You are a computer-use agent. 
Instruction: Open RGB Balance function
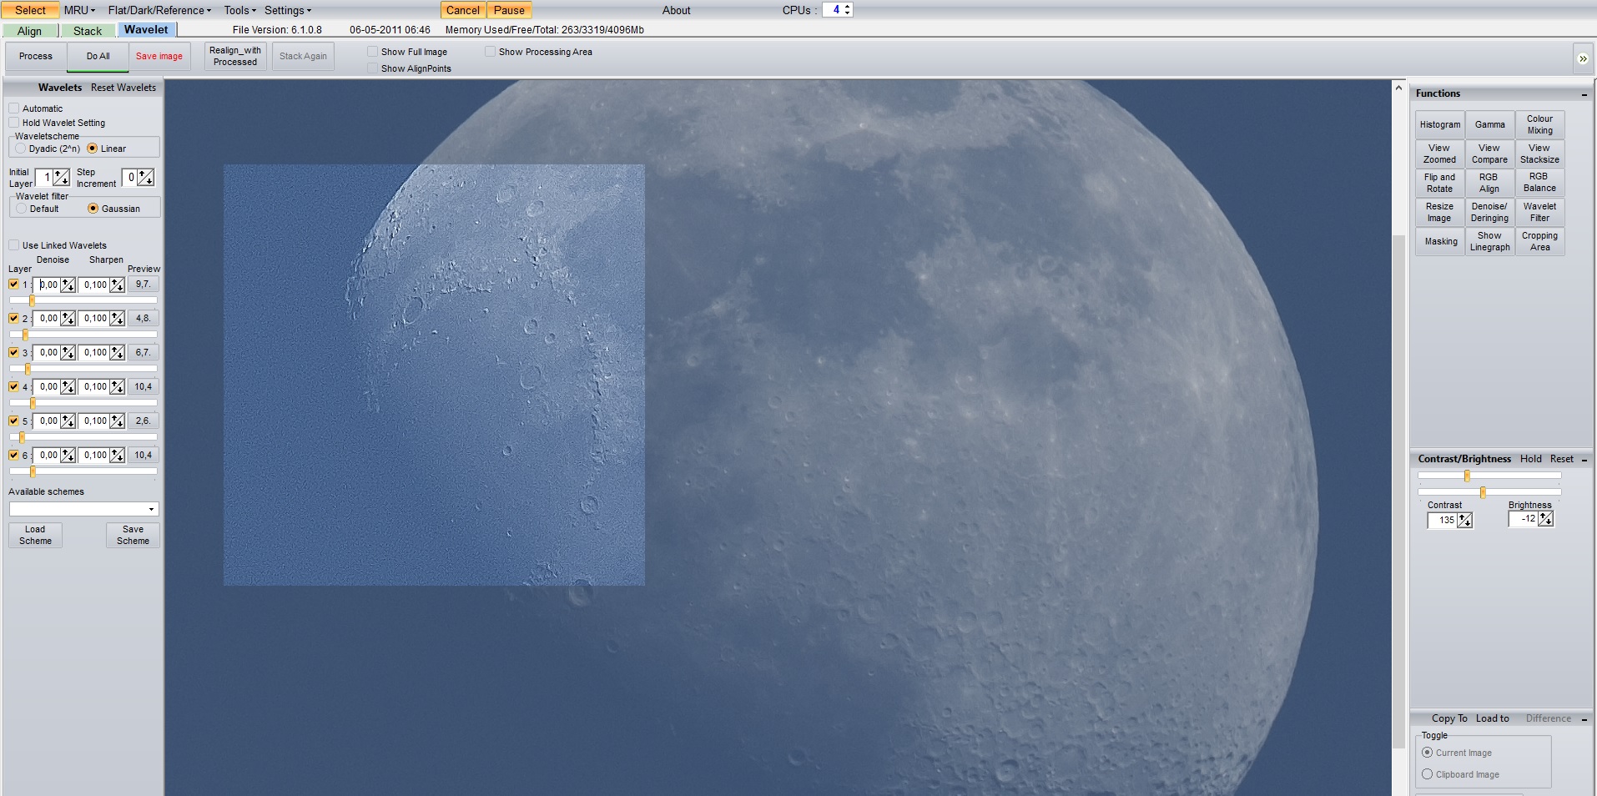1539,183
